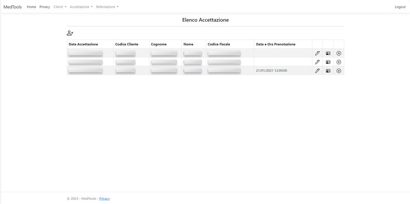410x204 pixels.
Task: Open ID card details for second row
Action: 328,62
